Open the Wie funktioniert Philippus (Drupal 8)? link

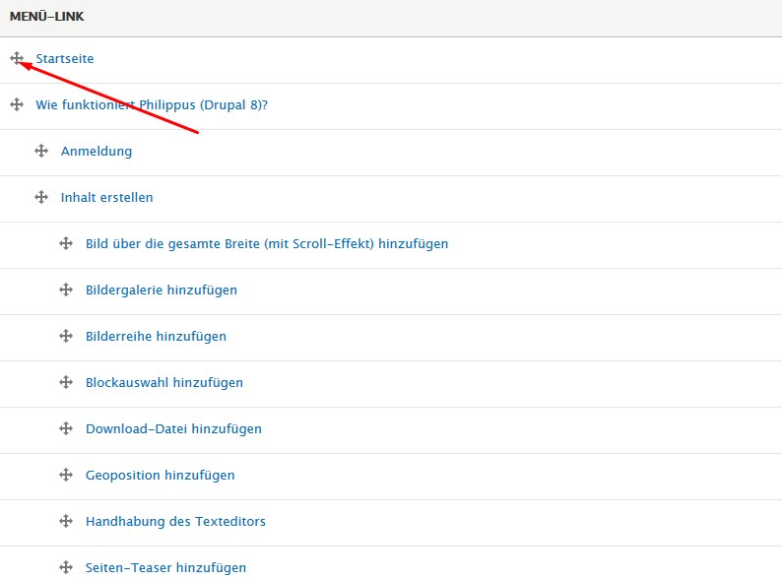(x=152, y=104)
